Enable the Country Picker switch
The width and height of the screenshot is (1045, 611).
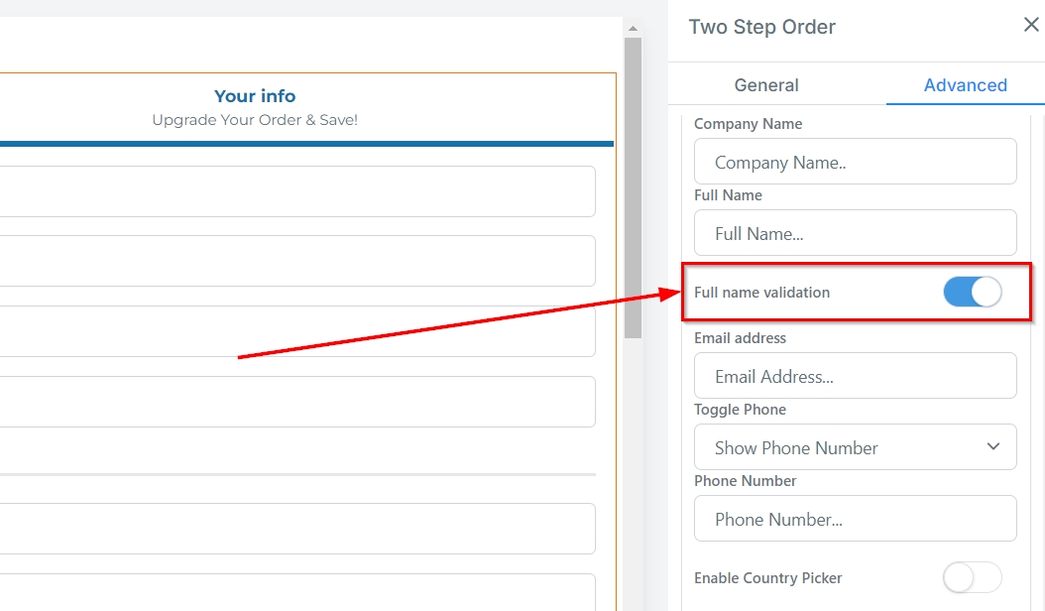(972, 577)
